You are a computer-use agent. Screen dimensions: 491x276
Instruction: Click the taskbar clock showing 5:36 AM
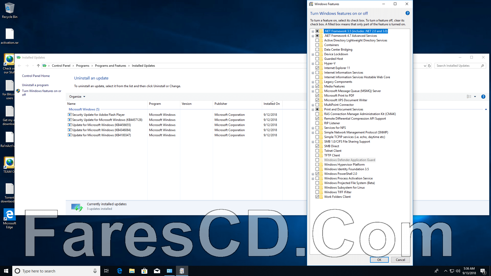pyautogui.click(x=469, y=271)
